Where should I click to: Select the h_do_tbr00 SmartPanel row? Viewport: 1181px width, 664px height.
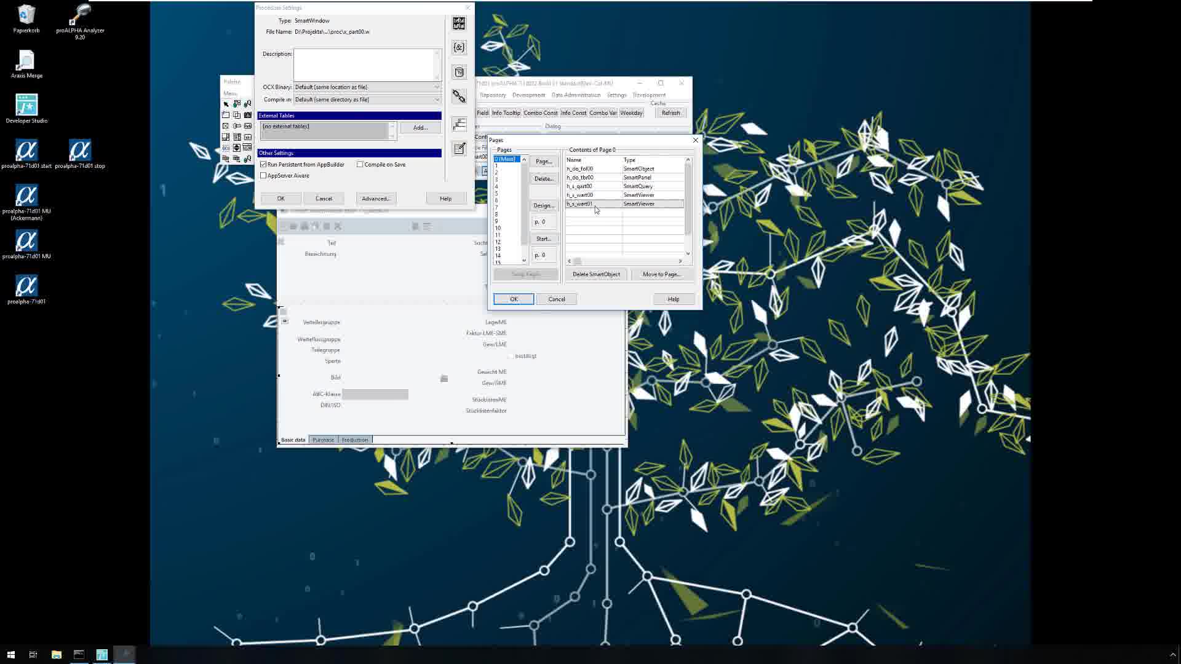pos(624,178)
